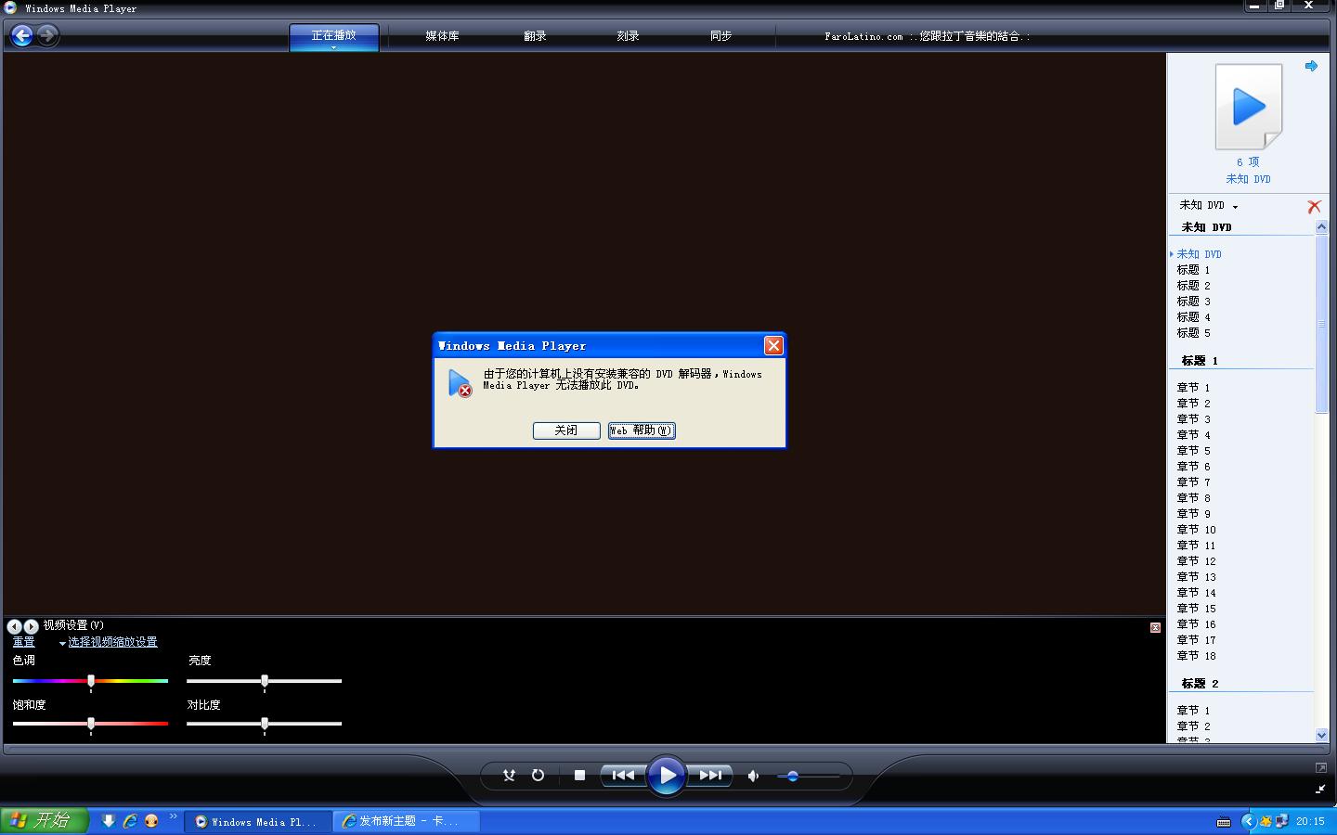Expand the quick launch overflow chevron
Screen dimensions: 1337x835
pos(174,817)
